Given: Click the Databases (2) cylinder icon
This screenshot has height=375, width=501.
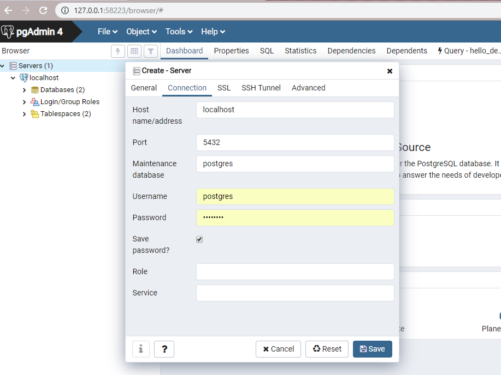Looking at the screenshot, I should pyautogui.click(x=35, y=90).
